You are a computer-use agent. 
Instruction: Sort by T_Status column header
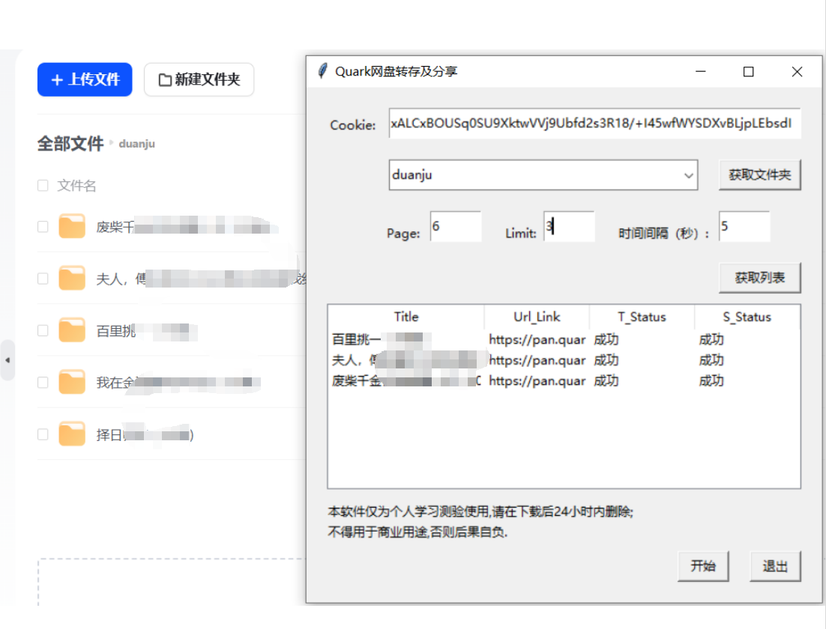[642, 316]
